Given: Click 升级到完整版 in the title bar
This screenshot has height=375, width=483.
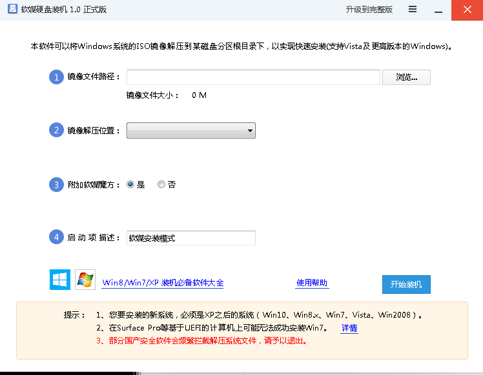Looking at the screenshot, I should [369, 10].
